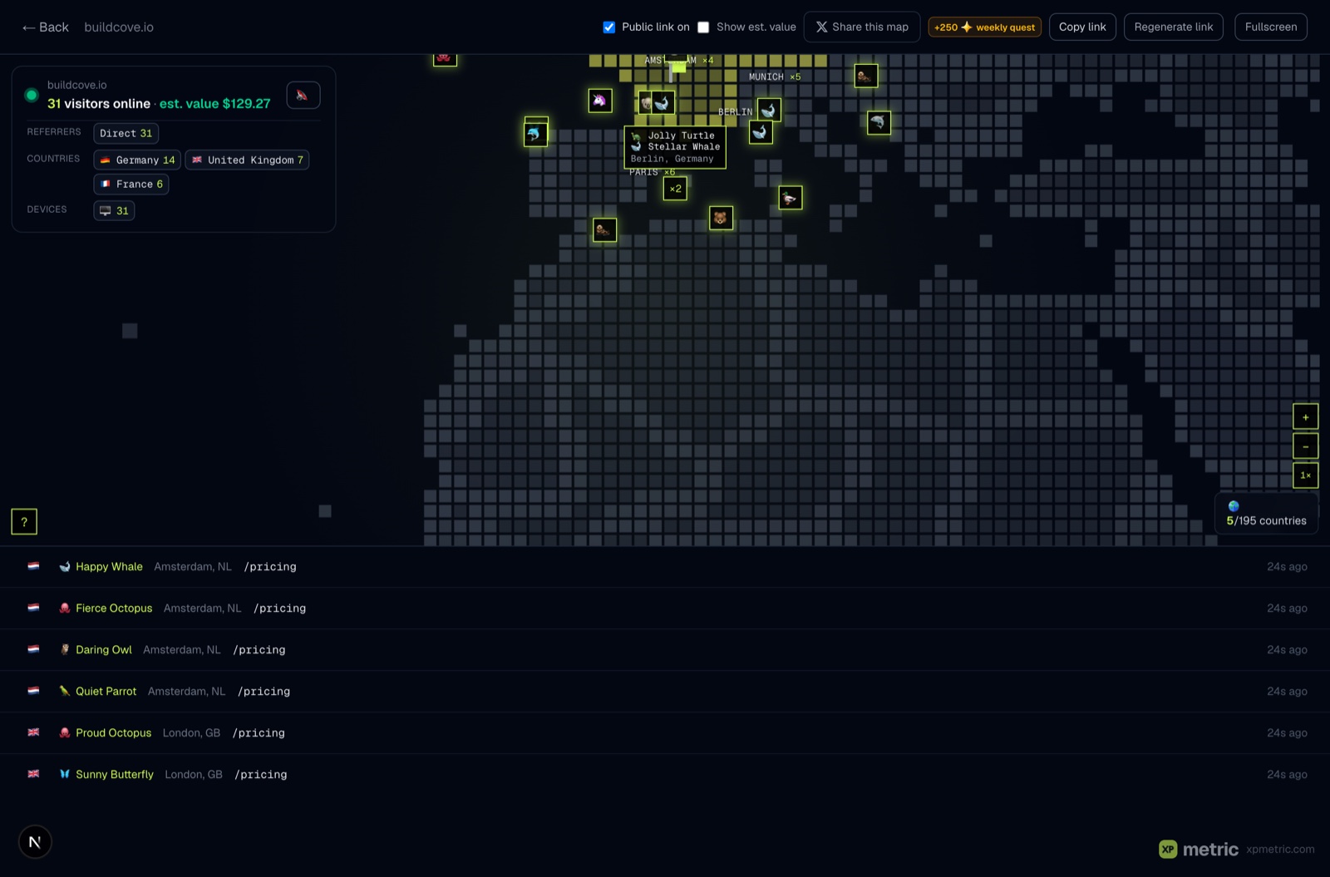Open the xpmetric.com link
The height and width of the screenshot is (877, 1330).
1280,850
